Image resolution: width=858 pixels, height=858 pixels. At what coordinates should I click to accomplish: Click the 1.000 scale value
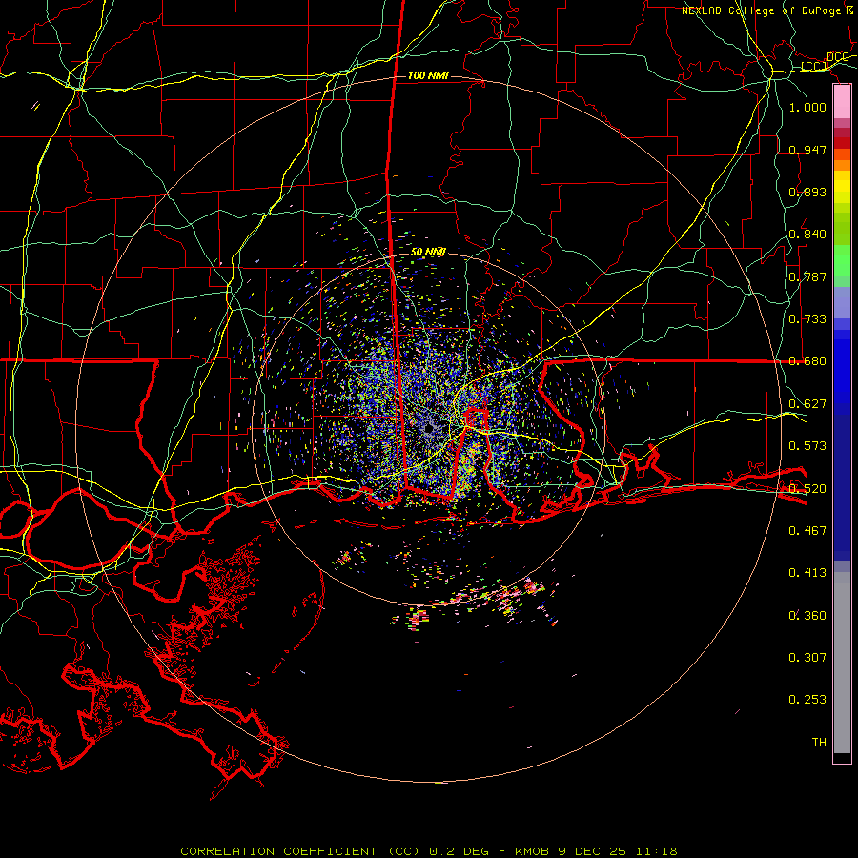click(807, 107)
